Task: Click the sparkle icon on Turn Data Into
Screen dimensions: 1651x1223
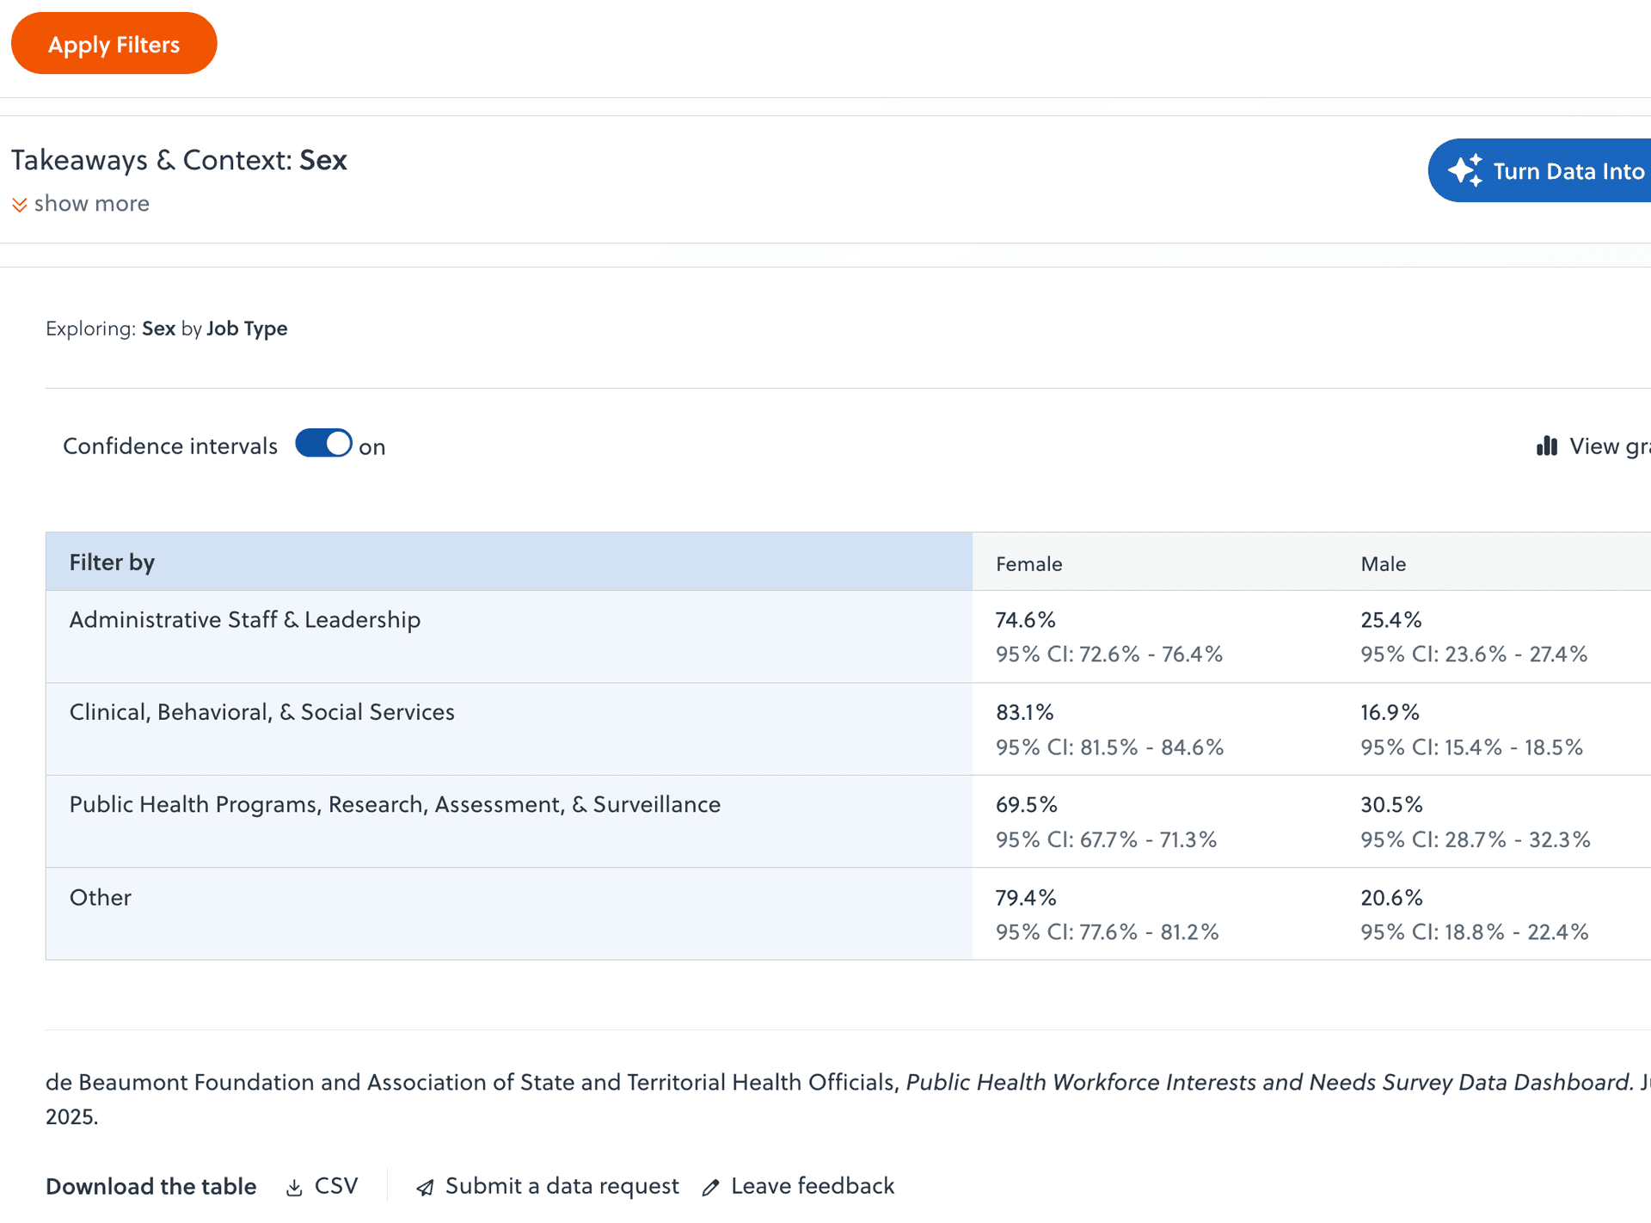Action: tap(1464, 170)
